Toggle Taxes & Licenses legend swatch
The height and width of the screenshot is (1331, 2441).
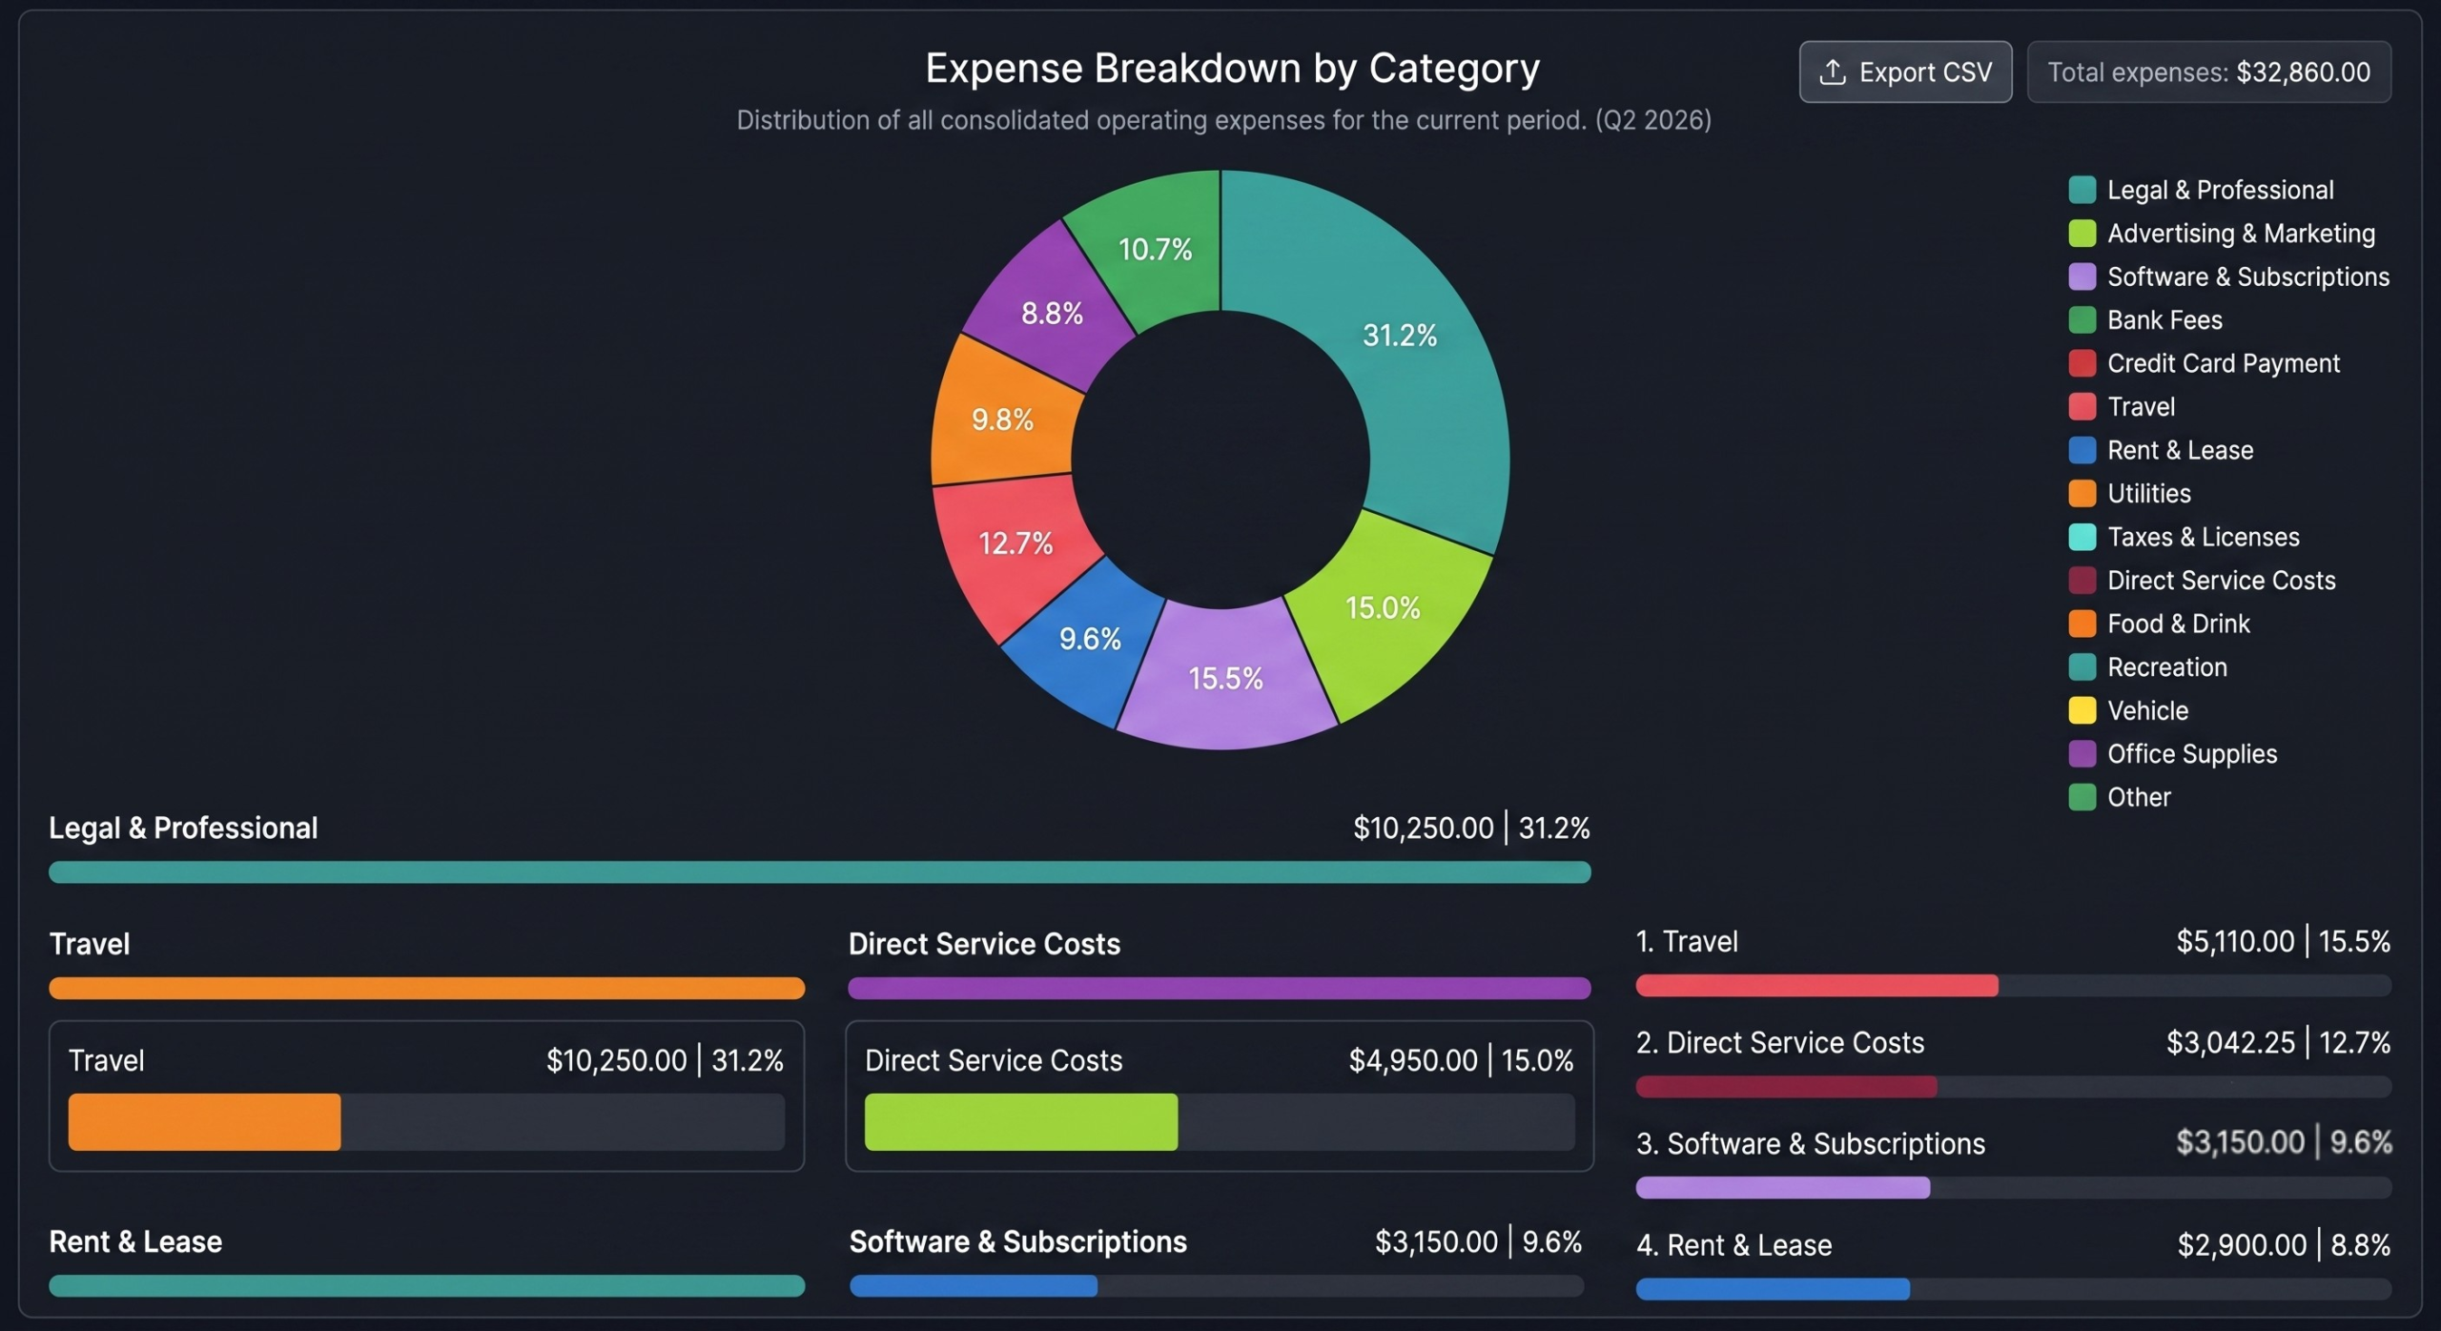(x=2082, y=537)
